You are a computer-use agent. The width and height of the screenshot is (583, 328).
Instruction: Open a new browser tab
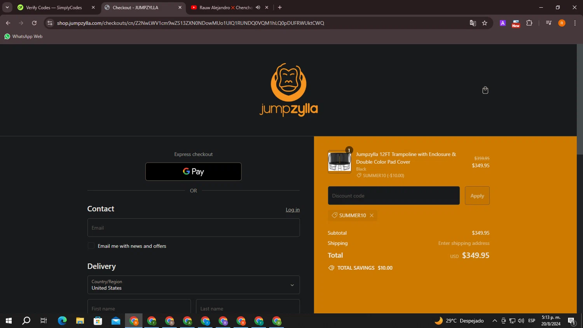[280, 7]
